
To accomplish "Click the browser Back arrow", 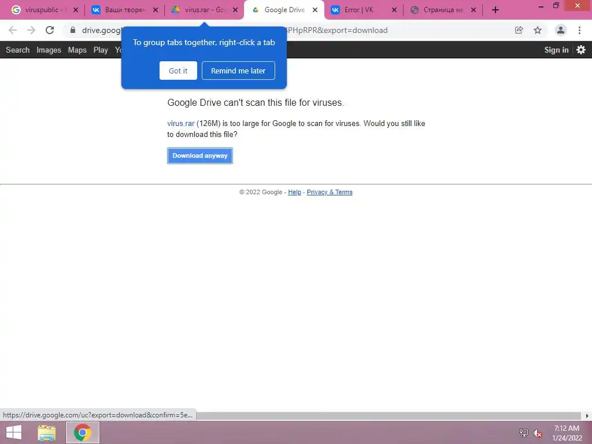I will (13, 30).
